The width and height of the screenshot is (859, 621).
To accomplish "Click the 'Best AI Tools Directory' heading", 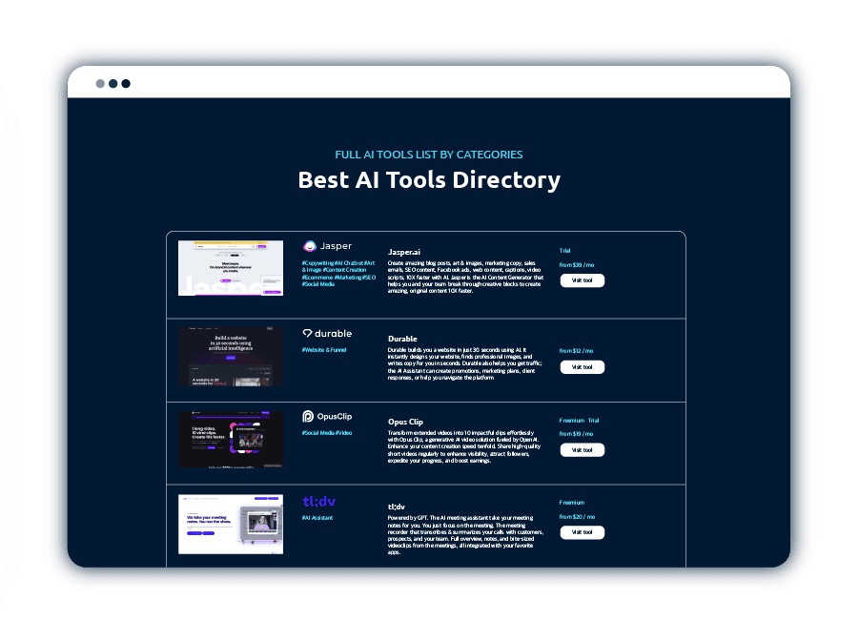I will 429,179.
